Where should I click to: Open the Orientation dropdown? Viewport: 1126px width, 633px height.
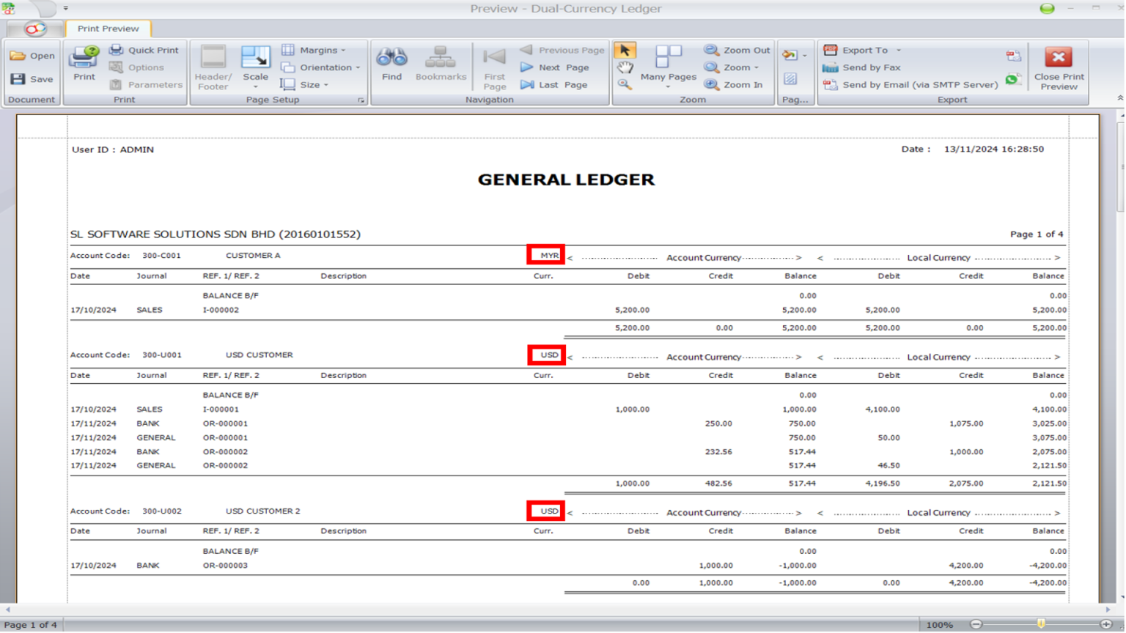[x=321, y=67]
